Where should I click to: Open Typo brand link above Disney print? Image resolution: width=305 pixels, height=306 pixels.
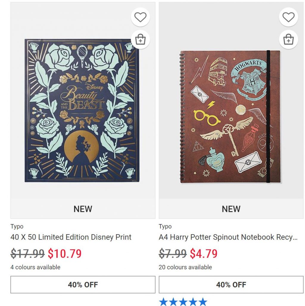(17, 226)
